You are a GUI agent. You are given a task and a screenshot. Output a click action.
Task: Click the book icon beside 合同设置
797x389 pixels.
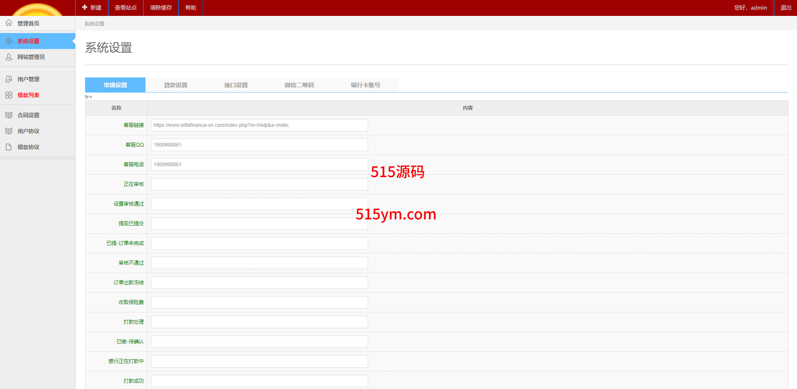click(x=9, y=115)
